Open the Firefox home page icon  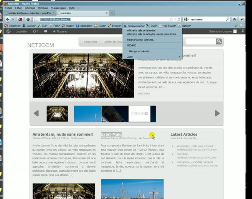point(235,19)
